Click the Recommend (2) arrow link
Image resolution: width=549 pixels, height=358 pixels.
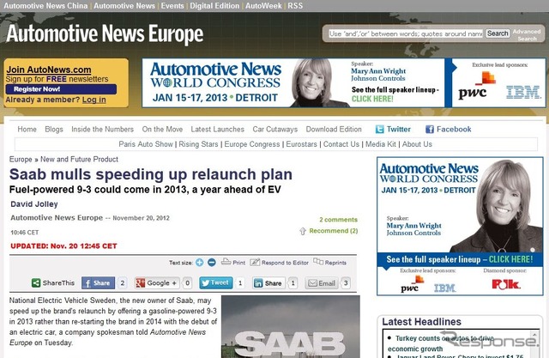click(x=329, y=231)
